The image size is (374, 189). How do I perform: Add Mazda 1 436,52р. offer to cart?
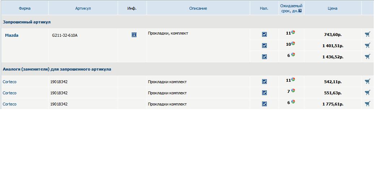coord(368,57)
